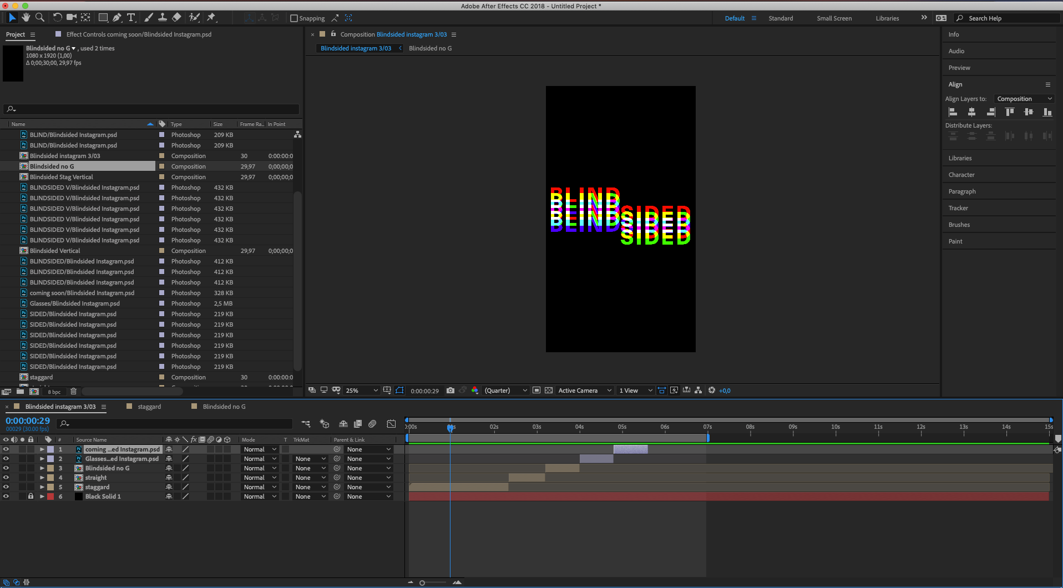Viewport: 1063px width, 588px height.
Task: Hide the staggard layer with eye icon
Action: click(6, 487)
